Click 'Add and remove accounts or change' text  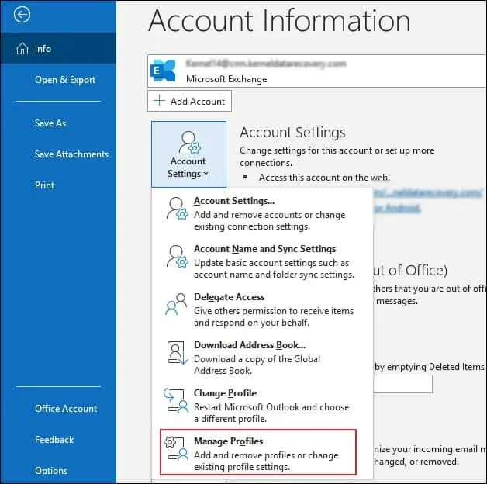click(x=270, y=215)
